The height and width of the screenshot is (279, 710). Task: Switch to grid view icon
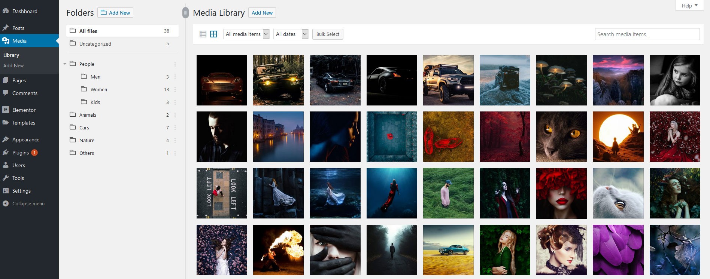pyautogui.click(x=213, y=34)
